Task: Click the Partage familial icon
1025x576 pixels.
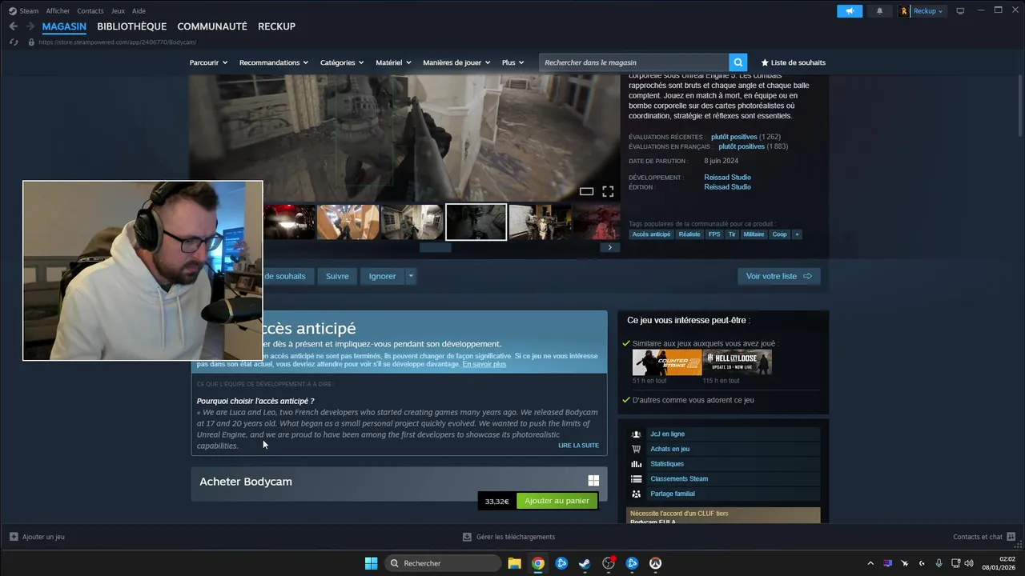Action: pyautogui.click(x=636, y=494)
